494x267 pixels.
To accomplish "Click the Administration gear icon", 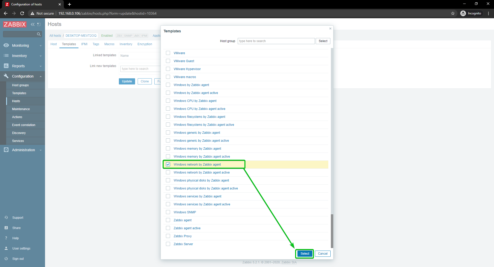I will point(6,150).
